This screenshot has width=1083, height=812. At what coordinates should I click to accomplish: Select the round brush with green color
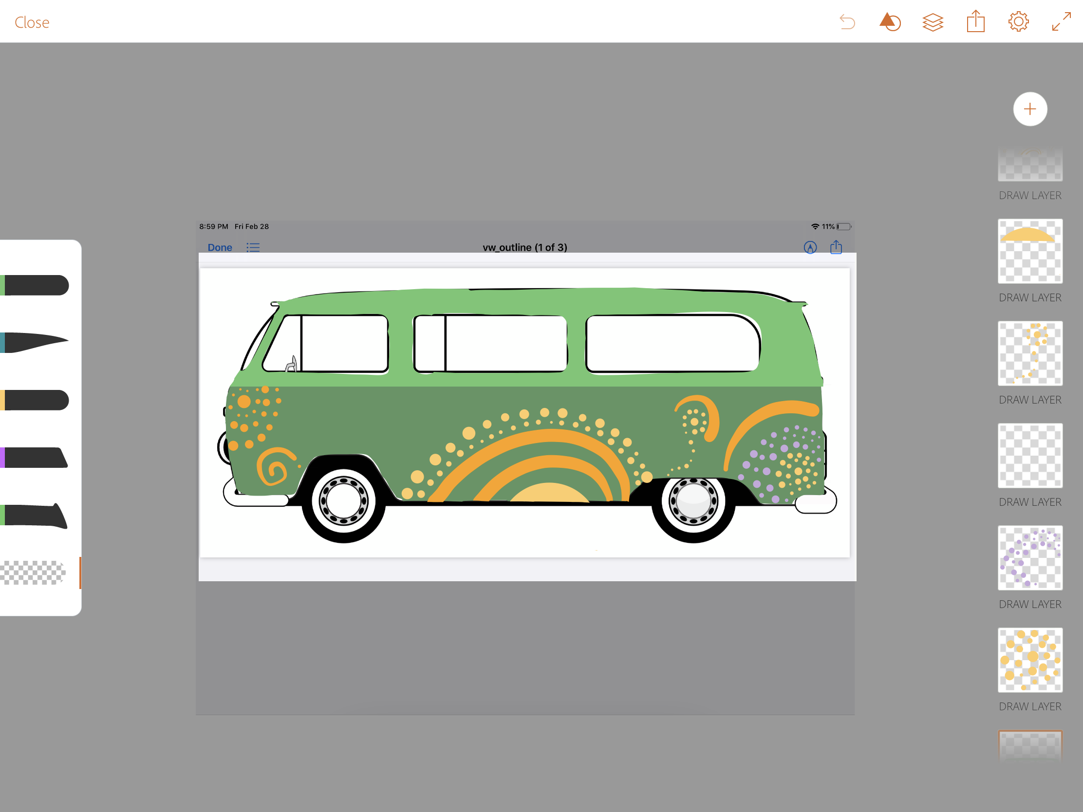(34, 285)
